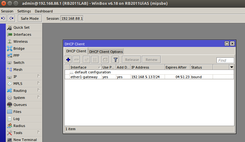Click the Disable (X) toolbar icon

[x=95, y=60]
